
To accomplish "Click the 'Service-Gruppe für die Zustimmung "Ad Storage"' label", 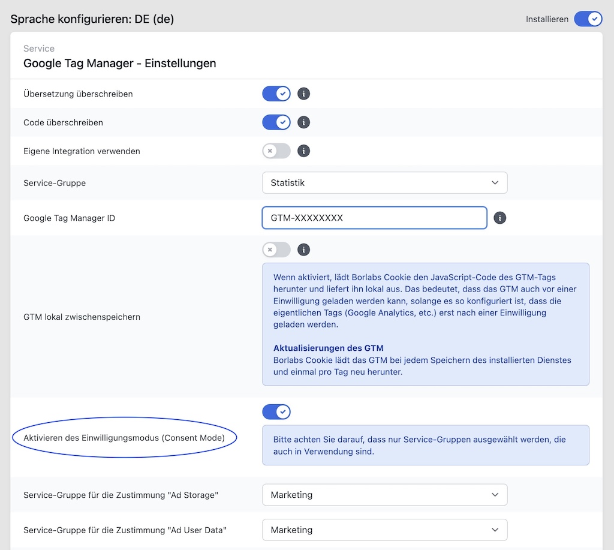I will pyautogui.click(x=121, y=495).
